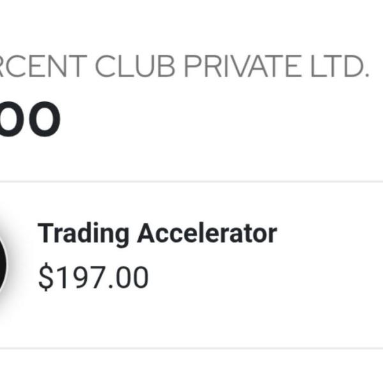This screenshot has height=383, width=383.
Task: Click the $197.00 price
Action: 93,278
